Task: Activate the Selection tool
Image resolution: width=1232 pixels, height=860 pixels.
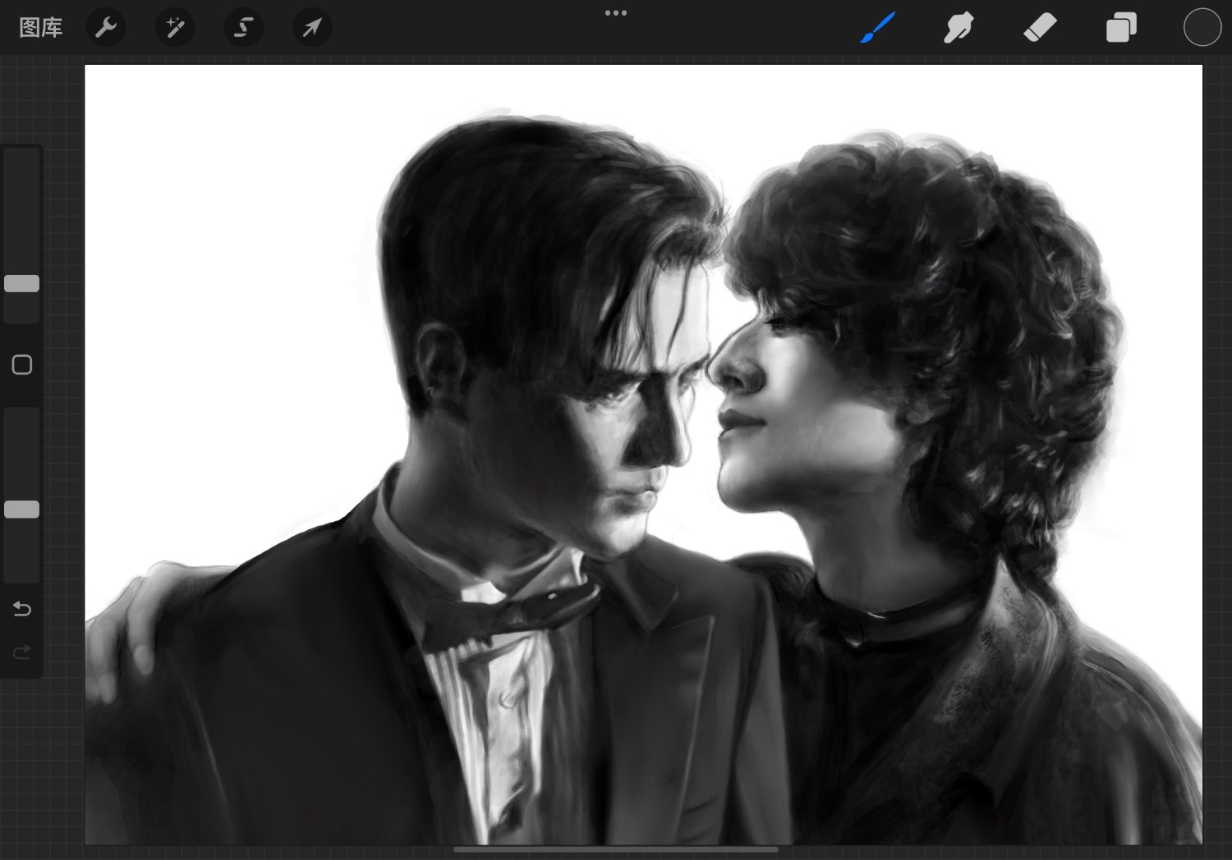Action: coord(244,28)
